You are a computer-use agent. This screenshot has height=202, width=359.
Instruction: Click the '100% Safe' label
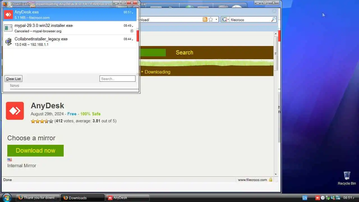click(90, 114)
